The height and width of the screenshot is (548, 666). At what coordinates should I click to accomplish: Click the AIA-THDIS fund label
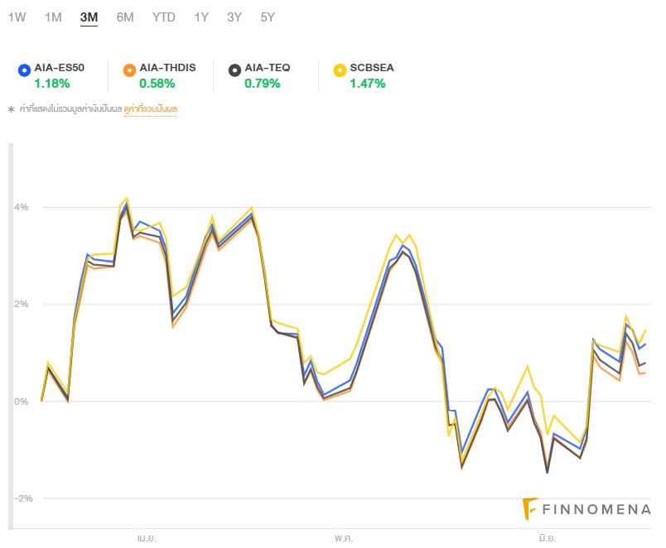tap(167, 68)
